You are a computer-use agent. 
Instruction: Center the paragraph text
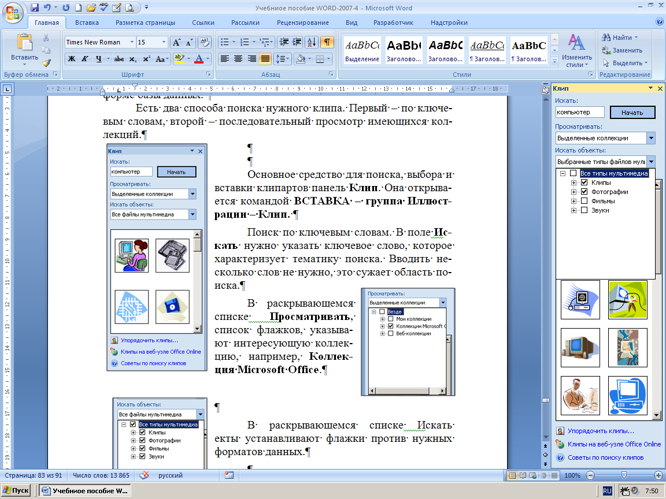click(x=238, y=59)
